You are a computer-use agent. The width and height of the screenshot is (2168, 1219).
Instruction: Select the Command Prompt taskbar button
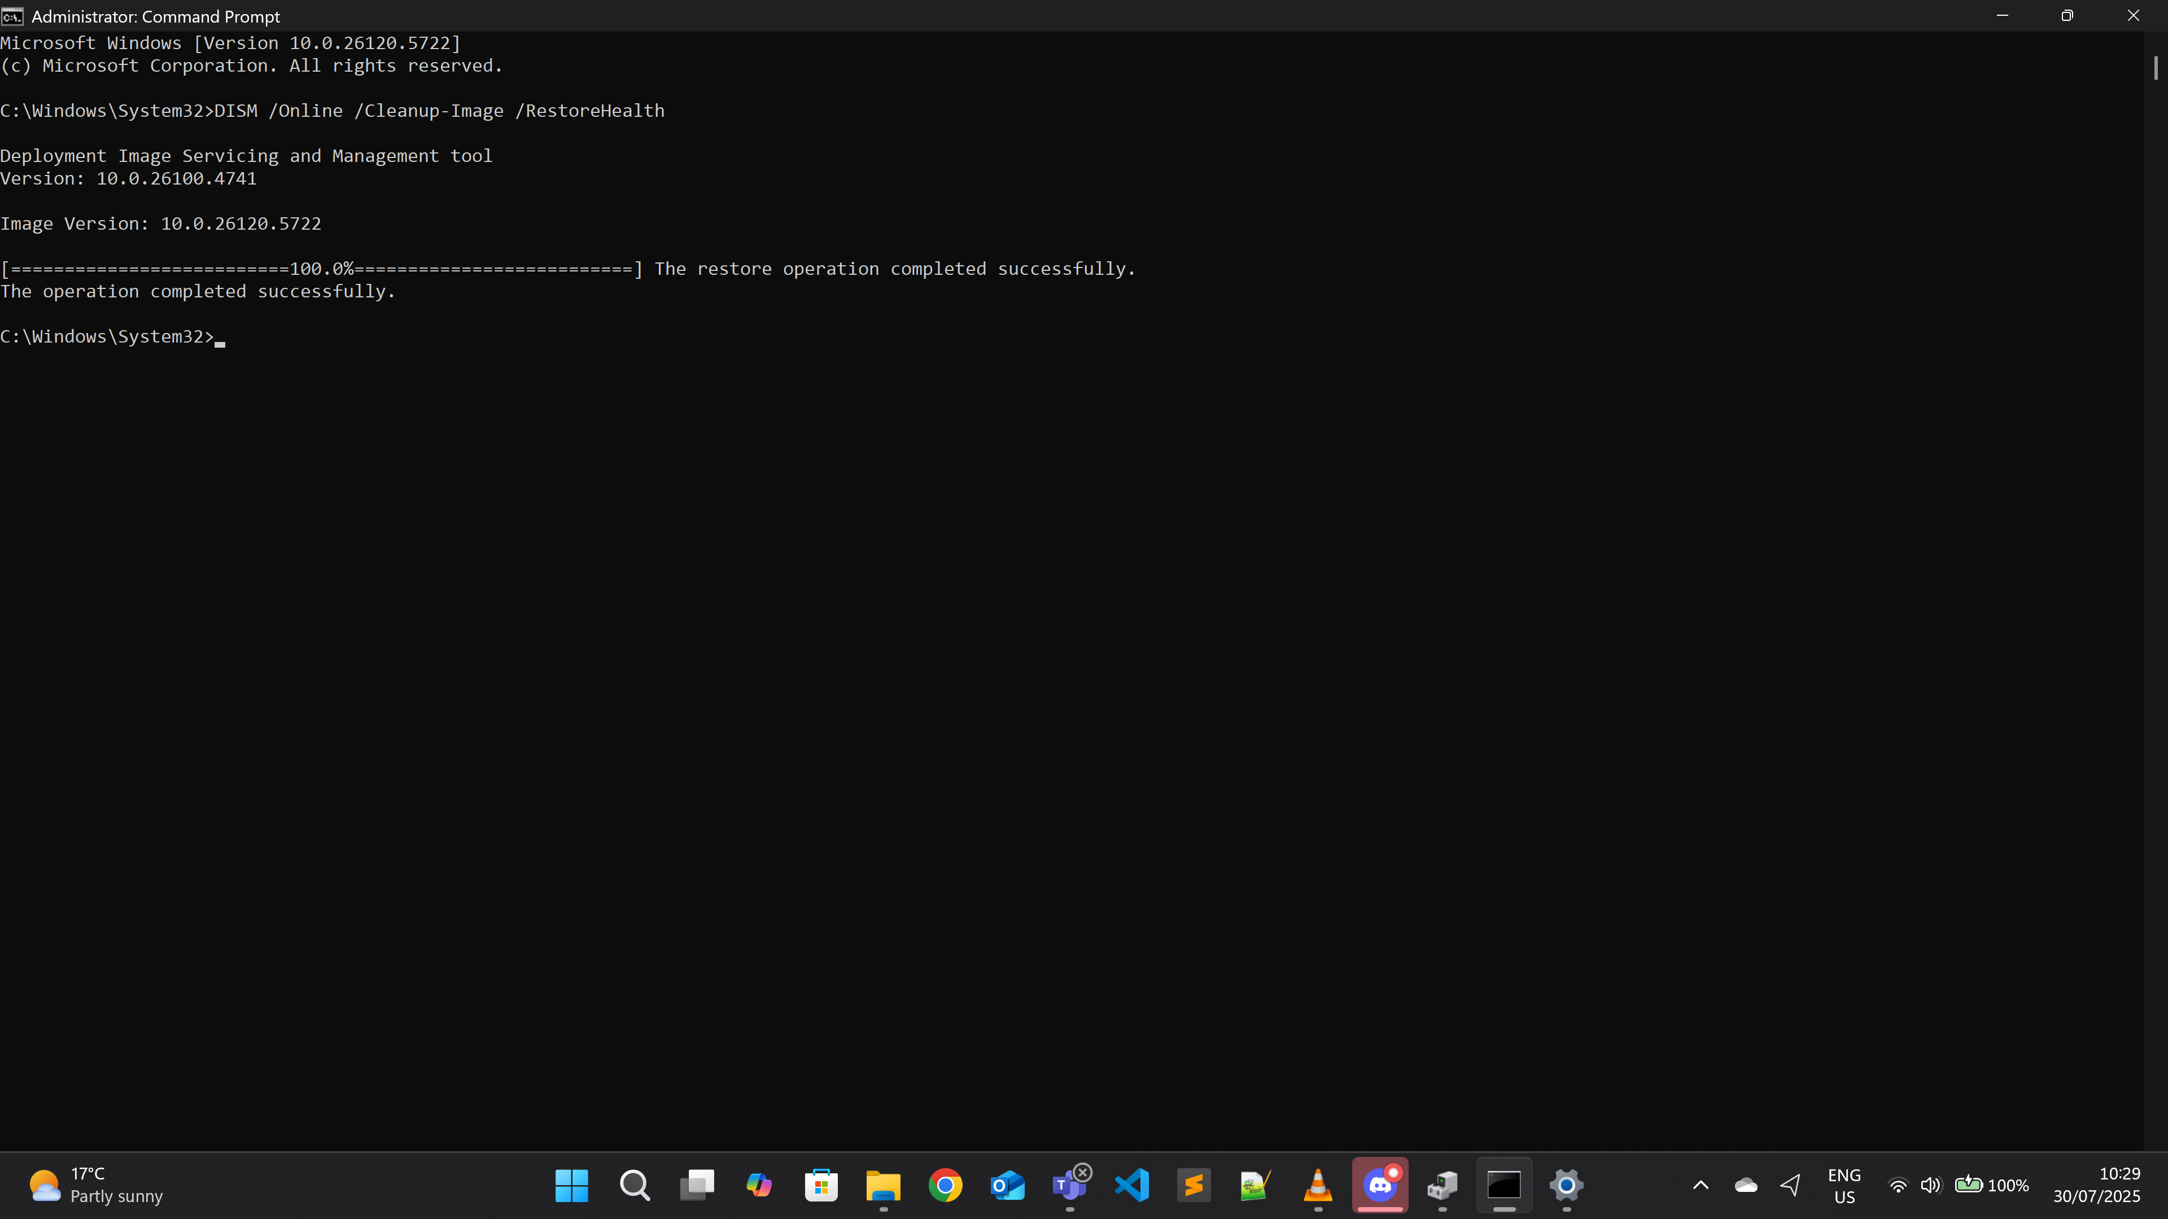click(x=1504, y=1185)
